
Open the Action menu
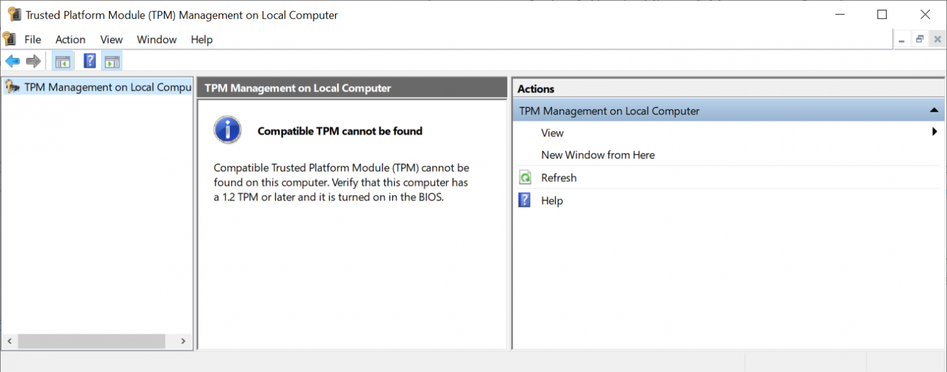click(70, 39)
